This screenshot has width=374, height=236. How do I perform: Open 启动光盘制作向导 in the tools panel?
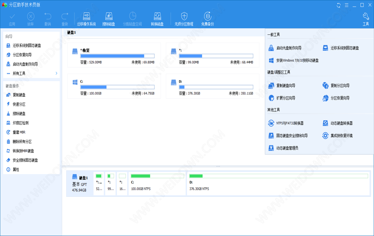point(285,48)
